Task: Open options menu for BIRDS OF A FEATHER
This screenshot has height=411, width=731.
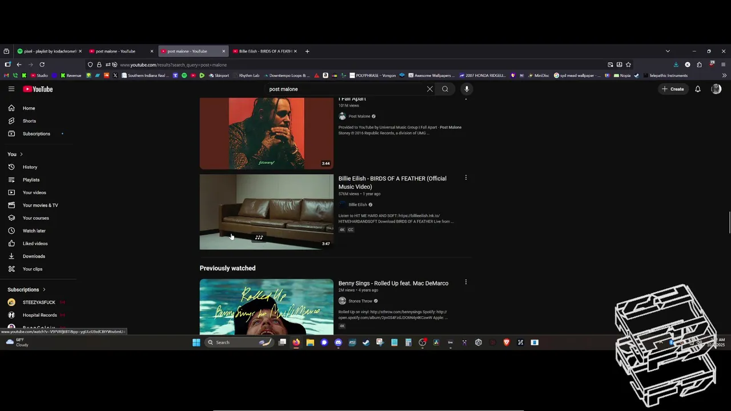Action: coord(466,178)
